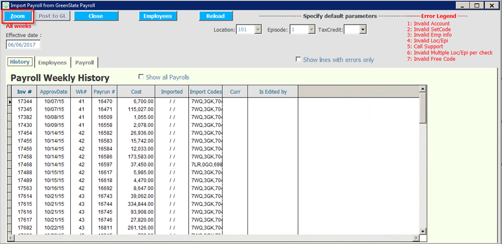Click the All weeks label

pyautogui.click(x=18, y=26)
